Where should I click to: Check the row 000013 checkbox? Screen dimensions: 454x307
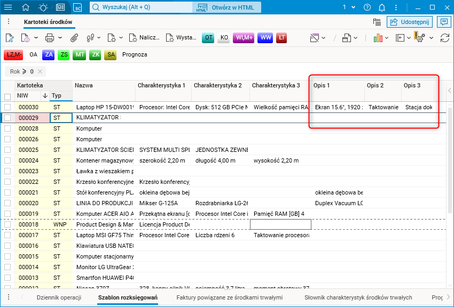tap(7, 278)
